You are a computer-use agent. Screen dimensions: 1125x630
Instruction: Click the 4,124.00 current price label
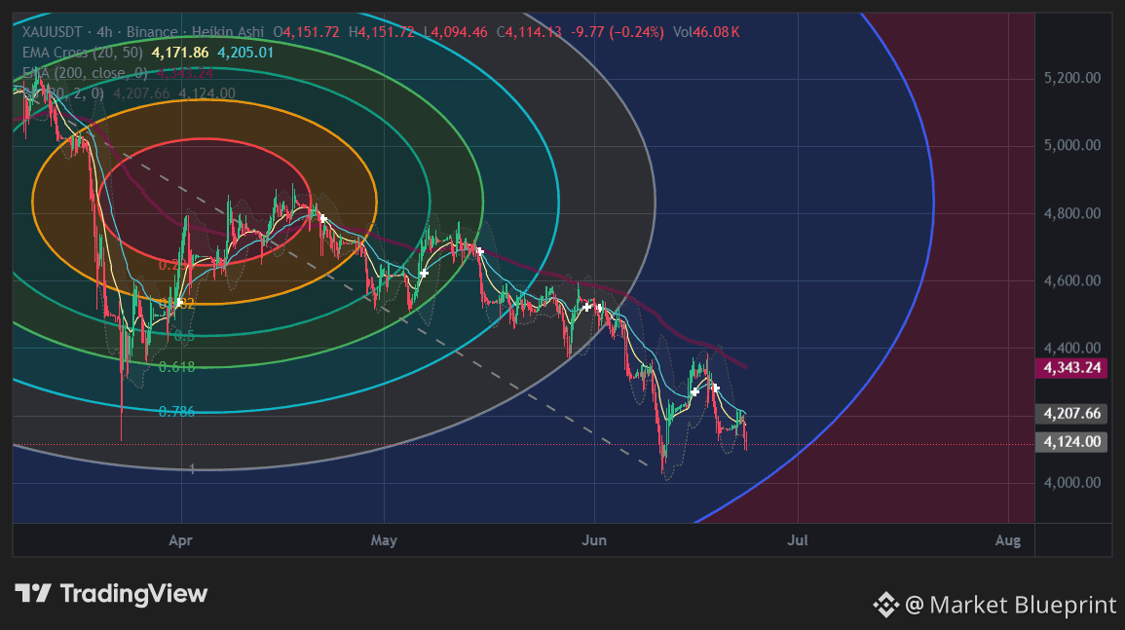point(1071,441)
